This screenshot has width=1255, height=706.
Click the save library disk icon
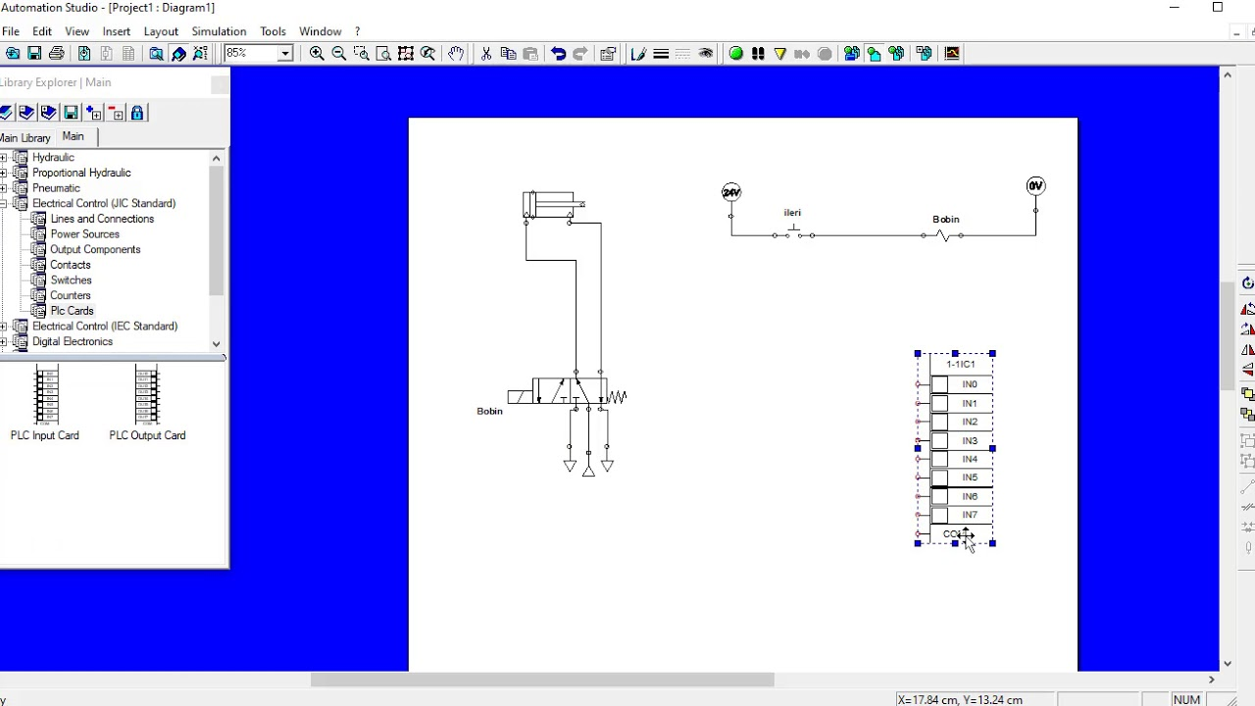point(71,113)
